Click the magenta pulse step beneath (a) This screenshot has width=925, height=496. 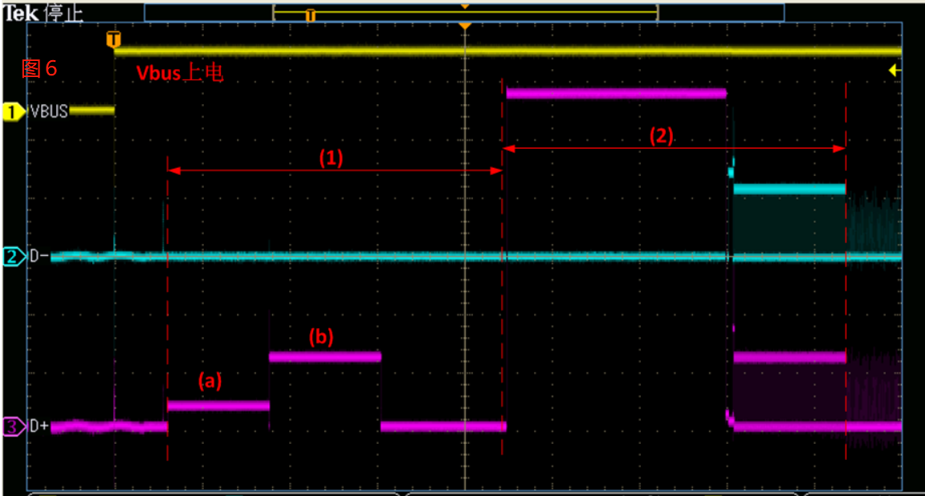(218, 406)
